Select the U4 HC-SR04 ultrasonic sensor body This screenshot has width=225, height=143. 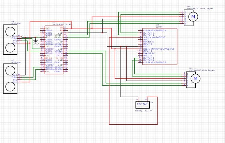(x=10, y=40)
